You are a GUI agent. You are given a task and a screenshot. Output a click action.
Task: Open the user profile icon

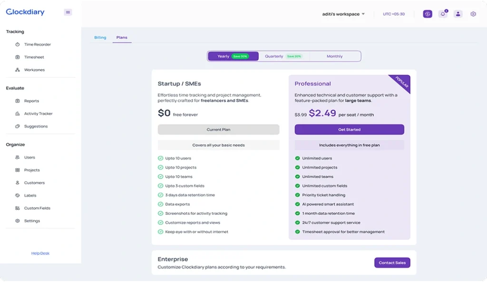pos(458,14)
